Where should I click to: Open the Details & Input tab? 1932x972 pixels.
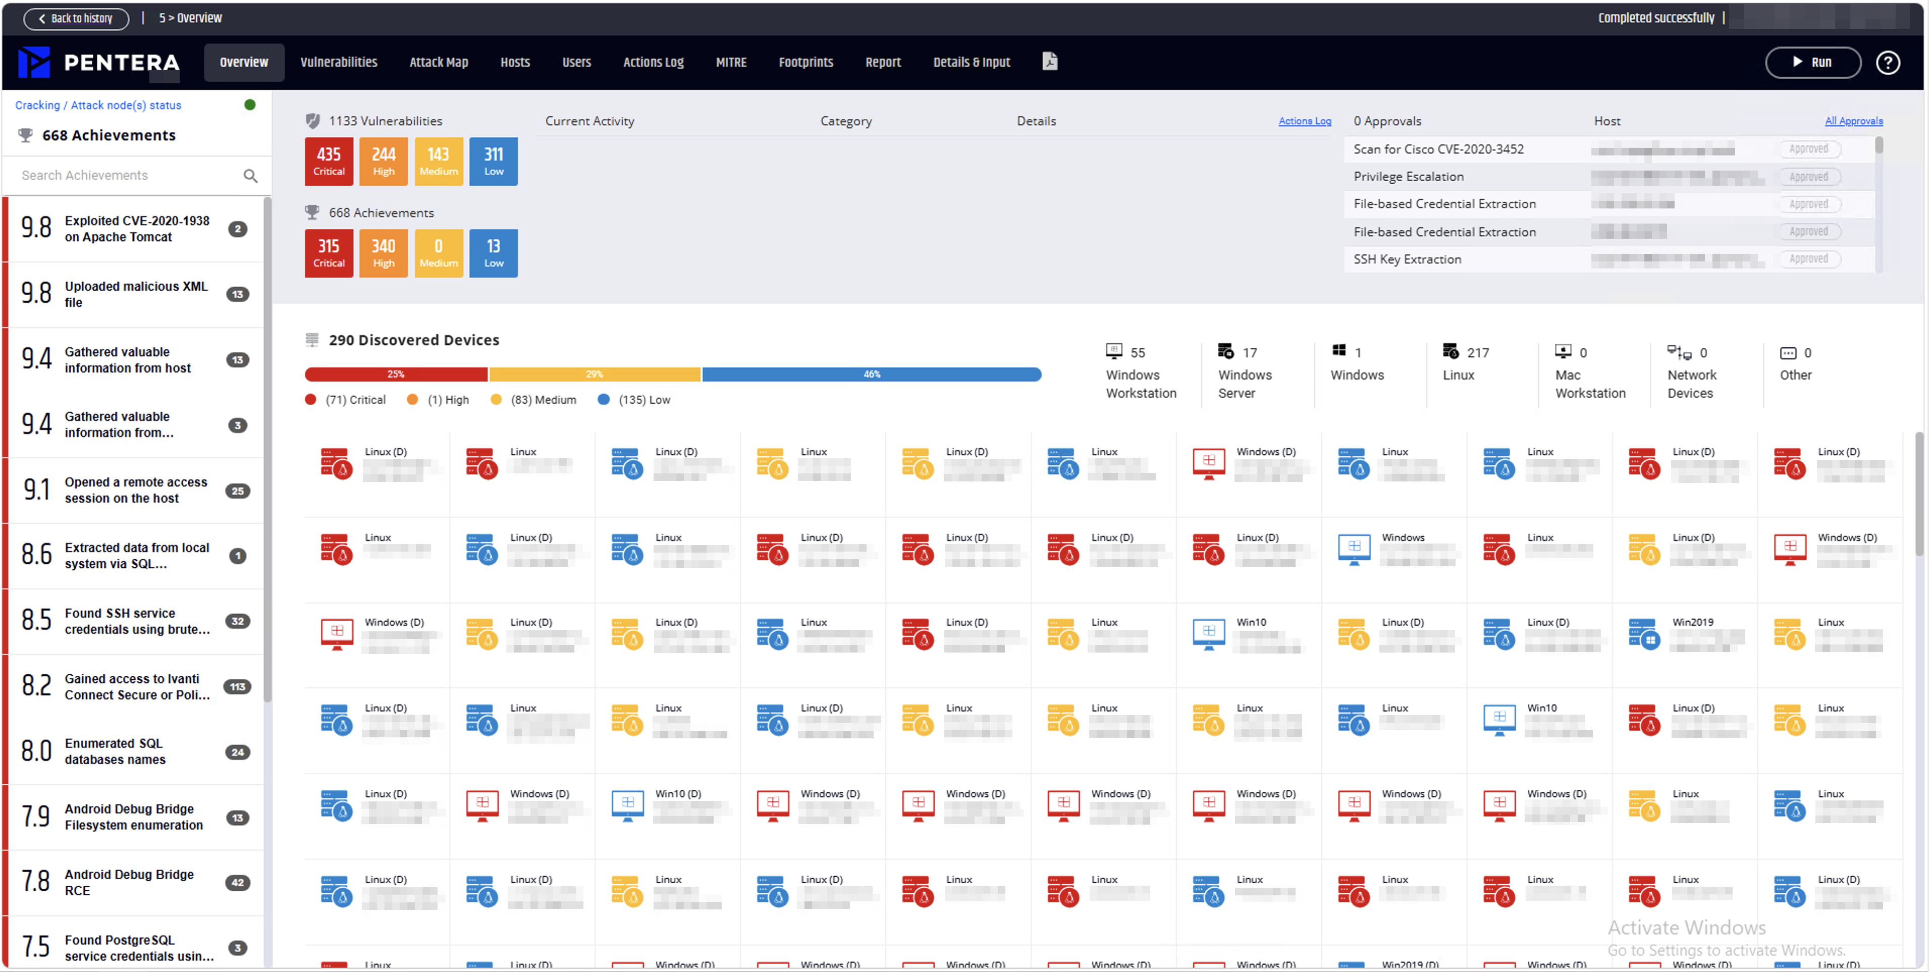[x=971, y=62]
